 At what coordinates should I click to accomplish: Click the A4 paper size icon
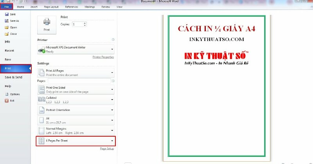[41, 120]
